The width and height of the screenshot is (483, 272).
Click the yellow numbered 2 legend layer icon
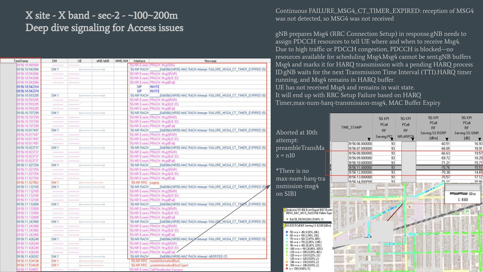click(285, 210)
